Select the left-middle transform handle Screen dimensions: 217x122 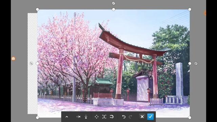[x=37, y=63]
